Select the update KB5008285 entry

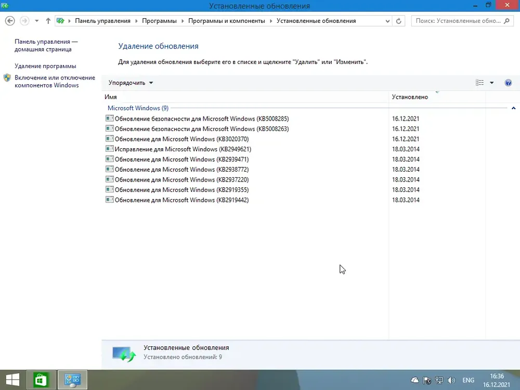202,119
